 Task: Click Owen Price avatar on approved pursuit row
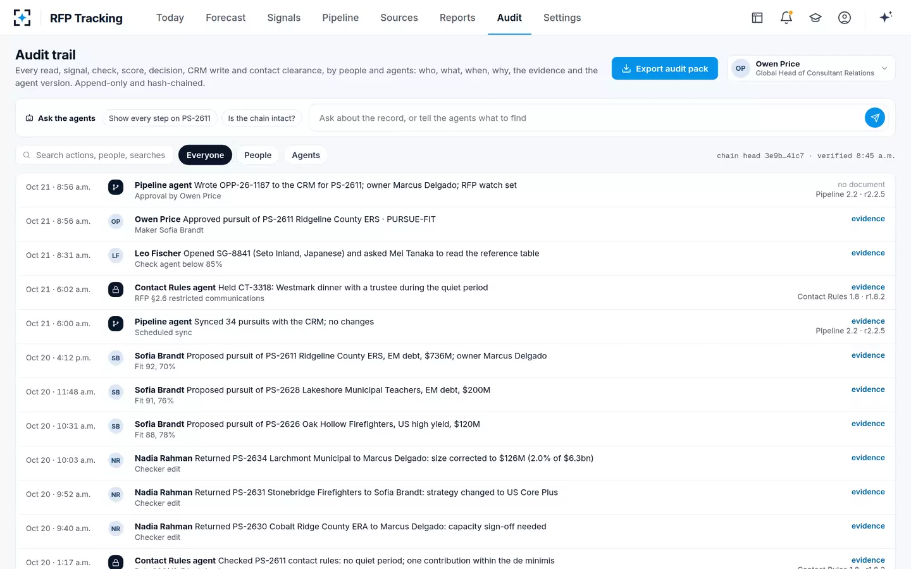click(x=116, y=221)
